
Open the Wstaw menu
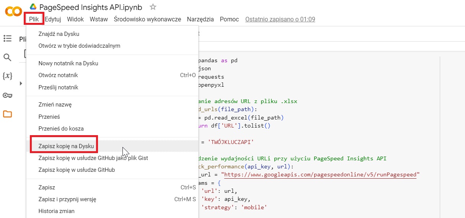pyautogui.click(x=99, y=19)
